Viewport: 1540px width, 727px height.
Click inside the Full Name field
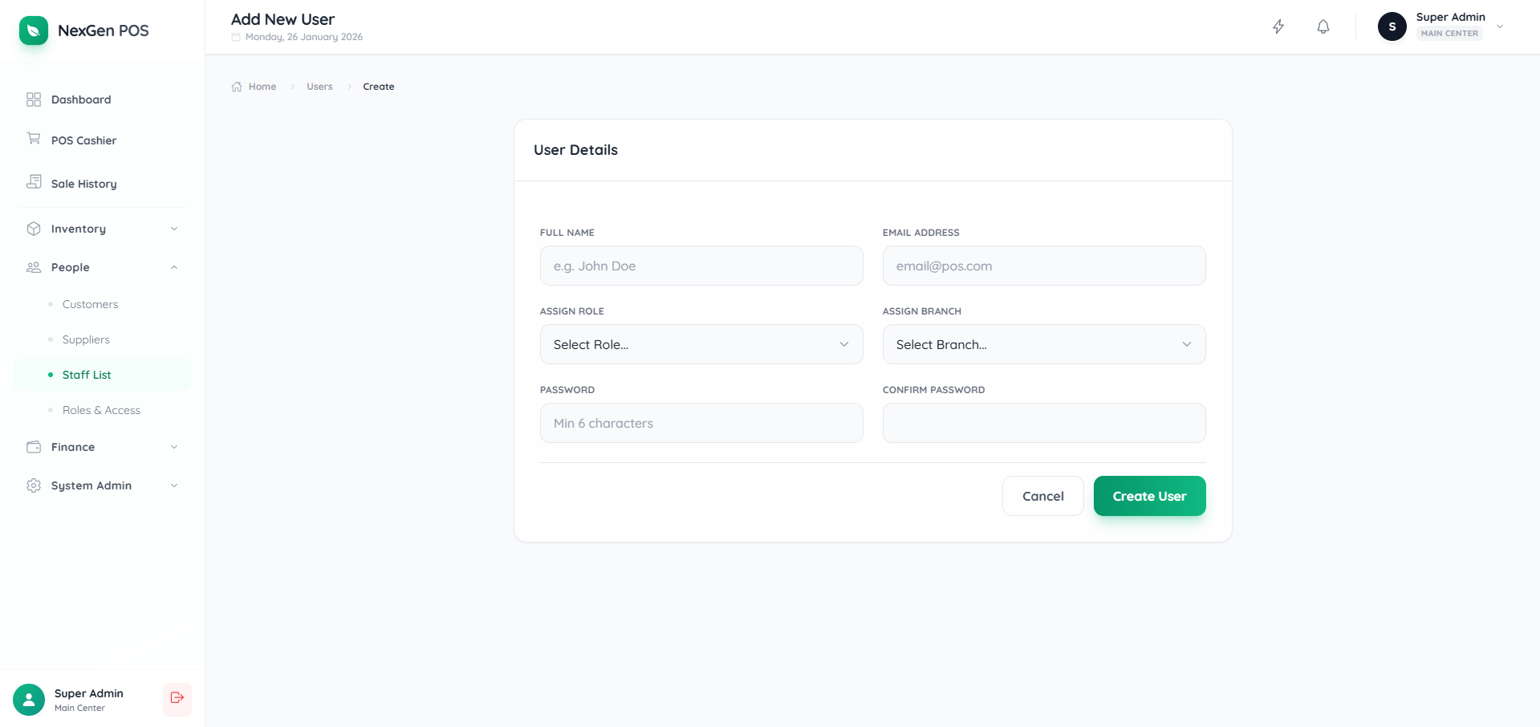[x=701, y=266]
